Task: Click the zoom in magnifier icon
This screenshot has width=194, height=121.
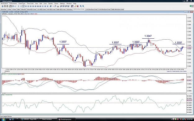Action: point(81,6)
